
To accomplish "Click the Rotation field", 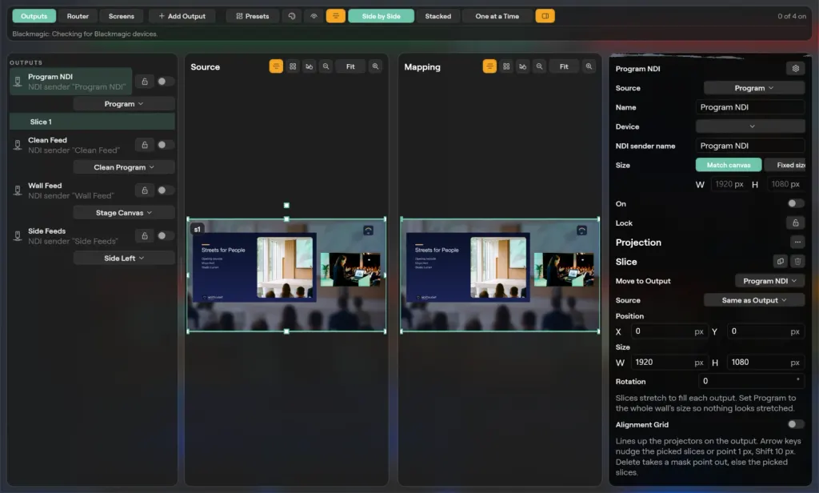I will click(x=751, y=381).
